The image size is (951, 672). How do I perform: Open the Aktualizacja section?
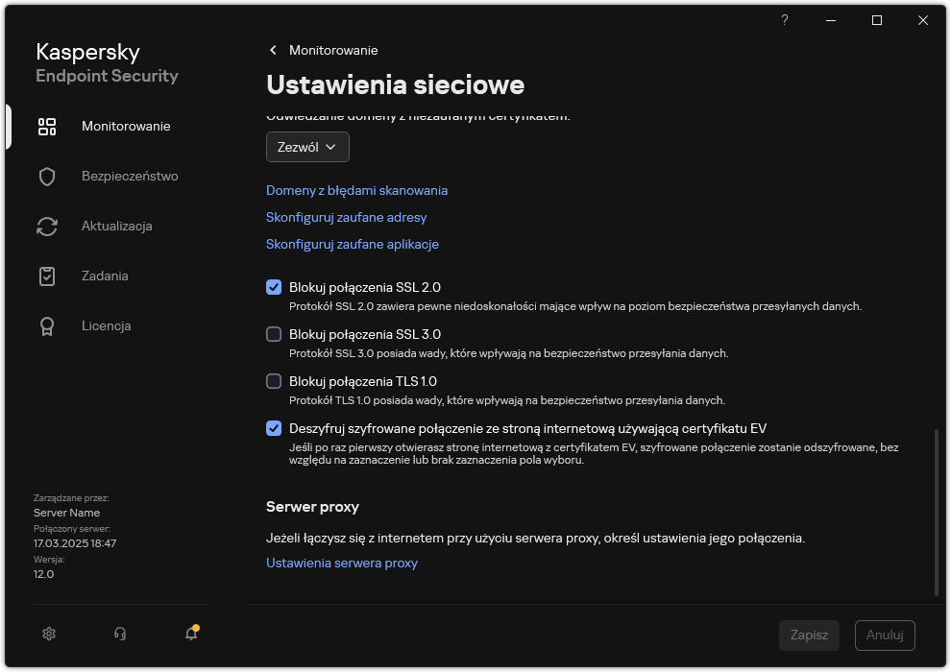[108, 226]
